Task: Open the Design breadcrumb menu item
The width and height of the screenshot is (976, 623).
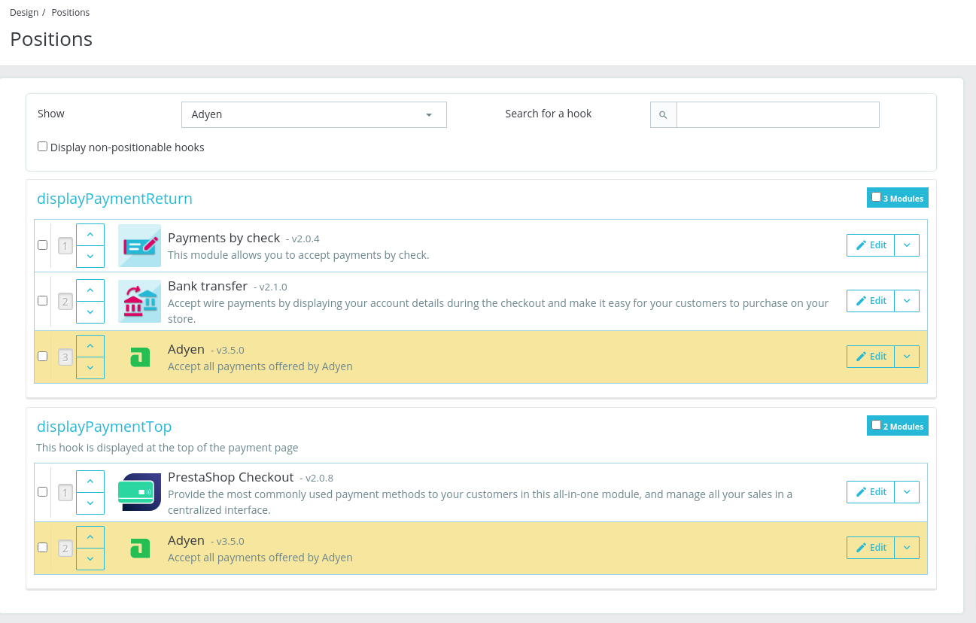Action: 22,12
